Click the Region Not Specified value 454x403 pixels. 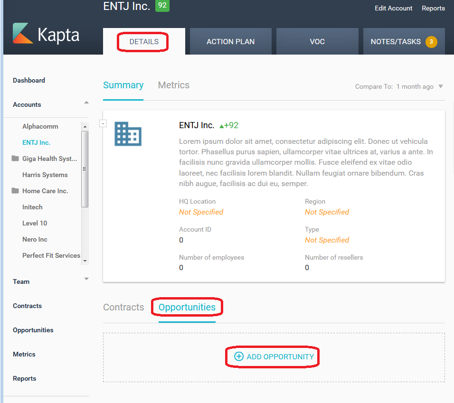pos(327,212)
